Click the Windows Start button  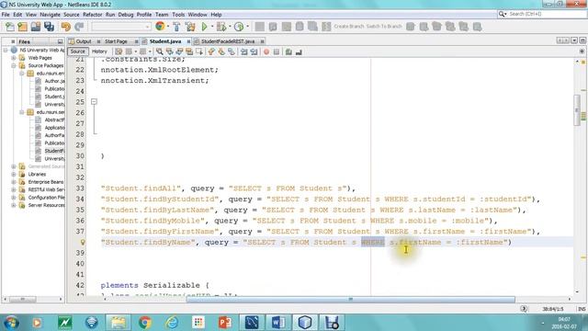click(x=10, y=323)
